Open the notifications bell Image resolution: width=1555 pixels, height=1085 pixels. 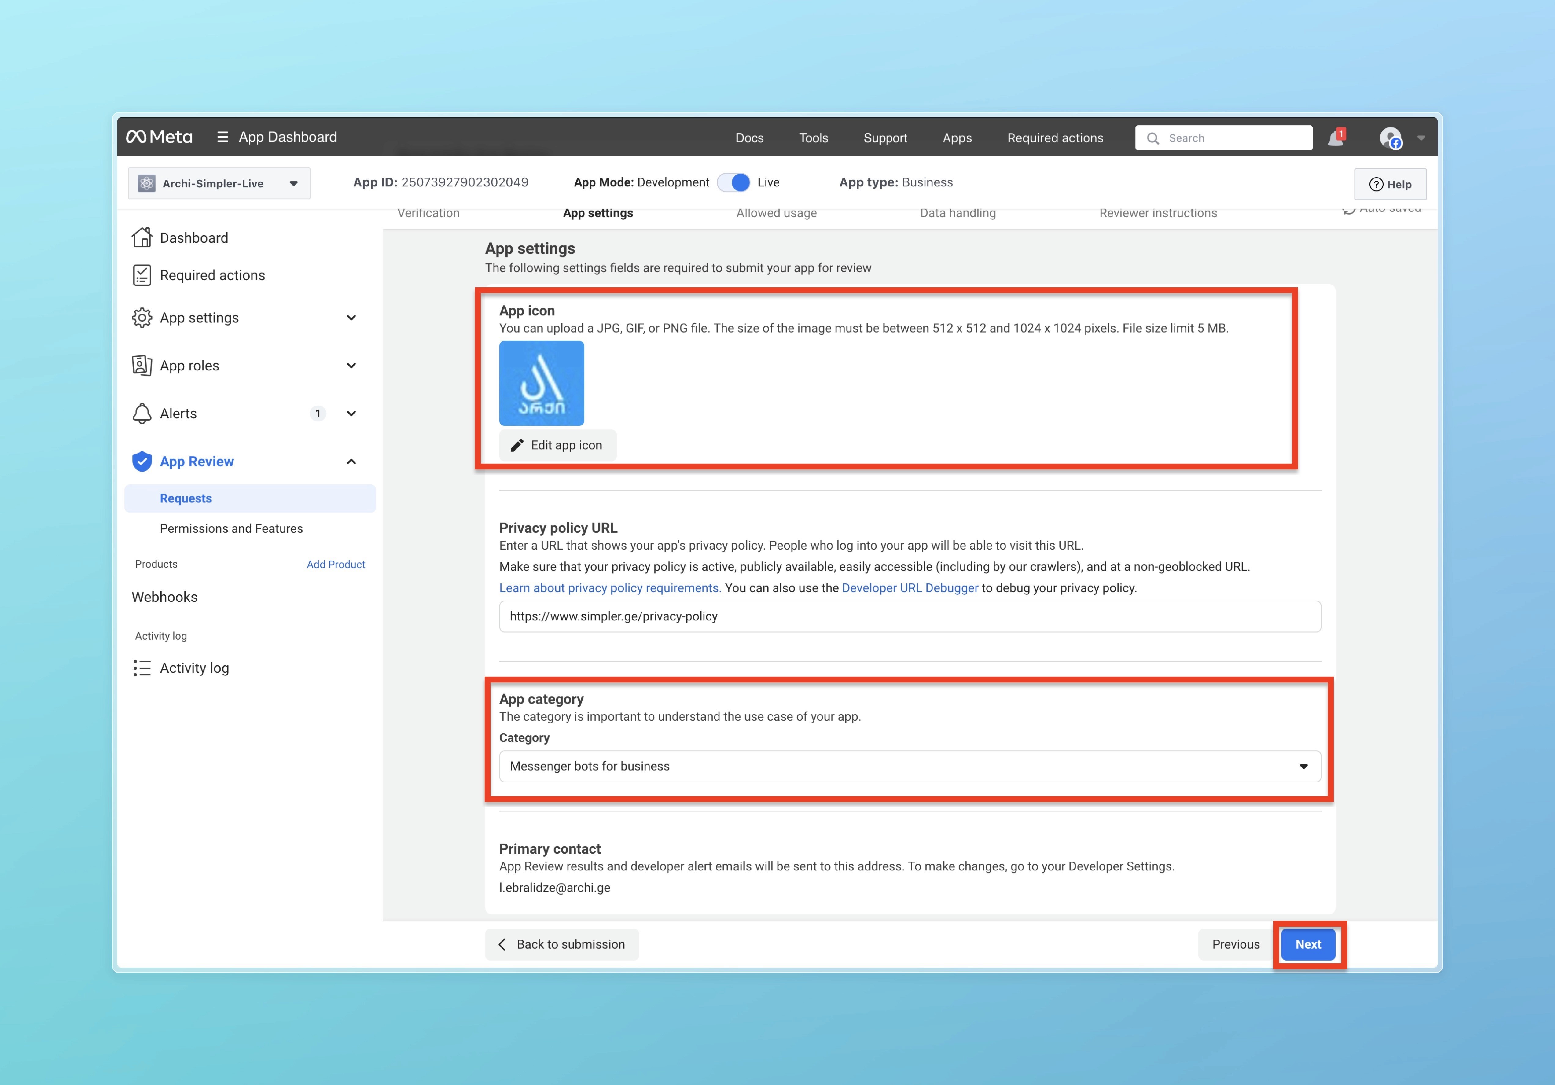point(1335,138)
